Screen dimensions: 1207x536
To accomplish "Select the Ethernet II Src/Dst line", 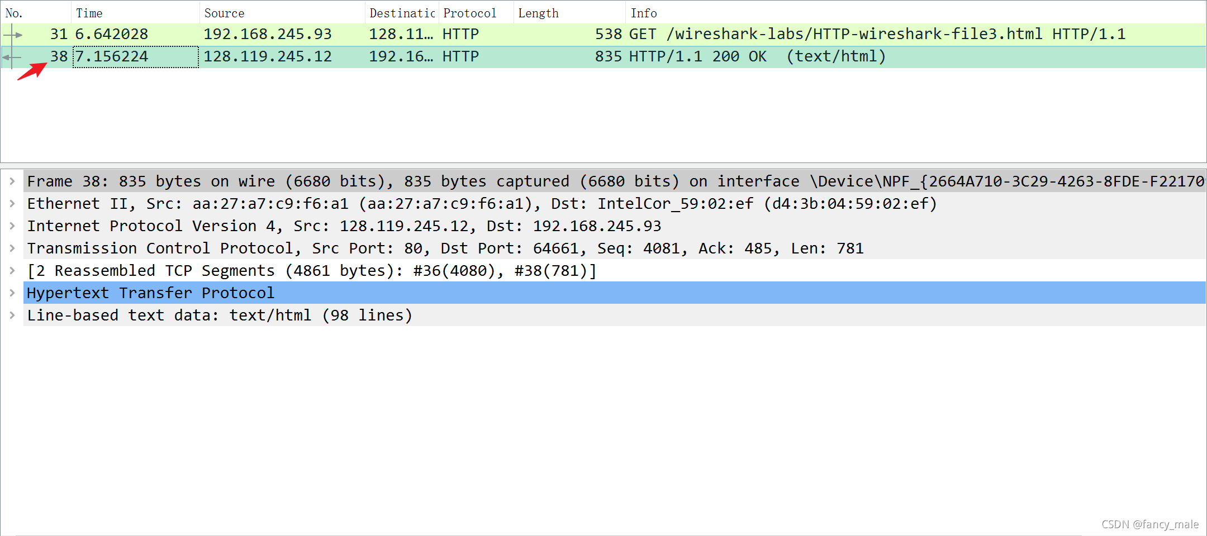I will pos(615,203).
